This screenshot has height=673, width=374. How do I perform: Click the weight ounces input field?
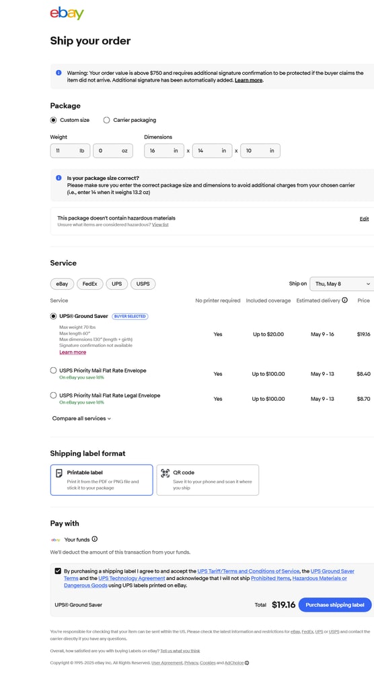tap(113, 151)
